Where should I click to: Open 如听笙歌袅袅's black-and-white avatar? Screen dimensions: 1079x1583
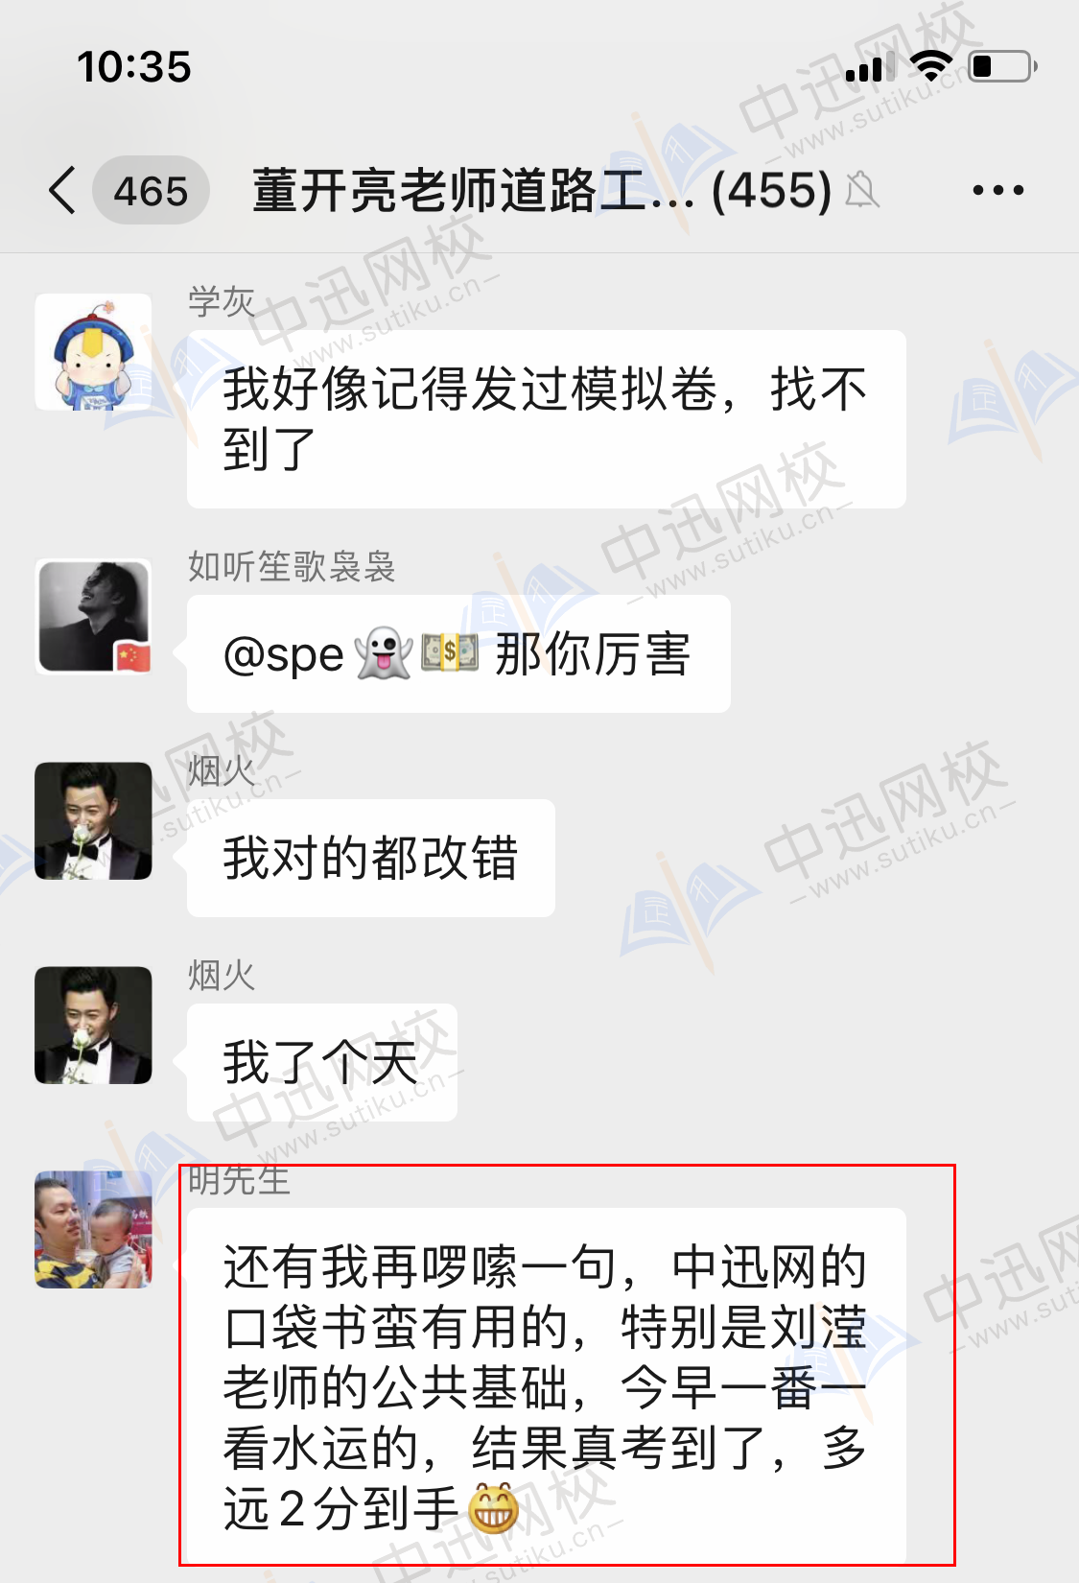click(x=93, y=617)
